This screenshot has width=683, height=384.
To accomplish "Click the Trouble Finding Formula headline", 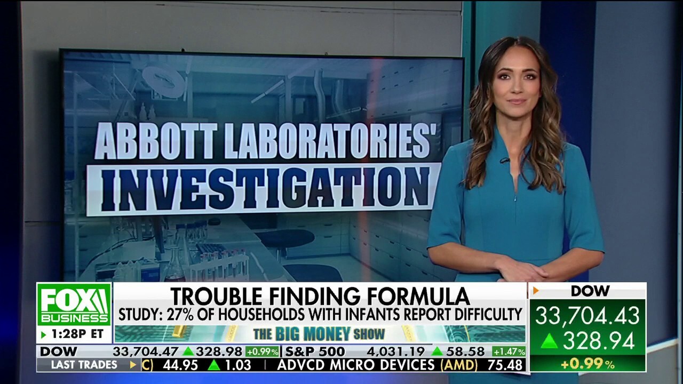I will point(320,295).
